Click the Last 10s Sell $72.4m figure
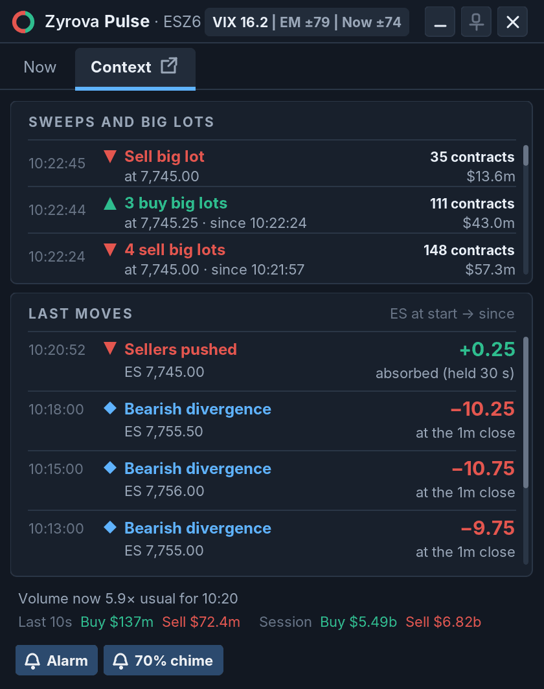 201,622
